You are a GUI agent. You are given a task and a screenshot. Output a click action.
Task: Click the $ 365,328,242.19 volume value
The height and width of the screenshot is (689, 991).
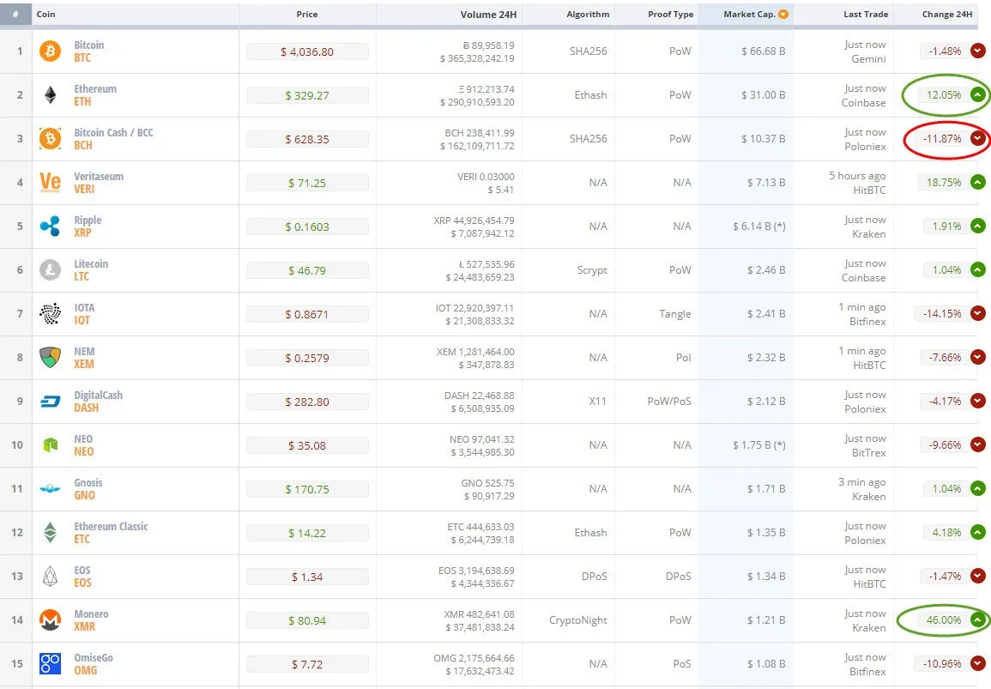[x=477, y=58]
